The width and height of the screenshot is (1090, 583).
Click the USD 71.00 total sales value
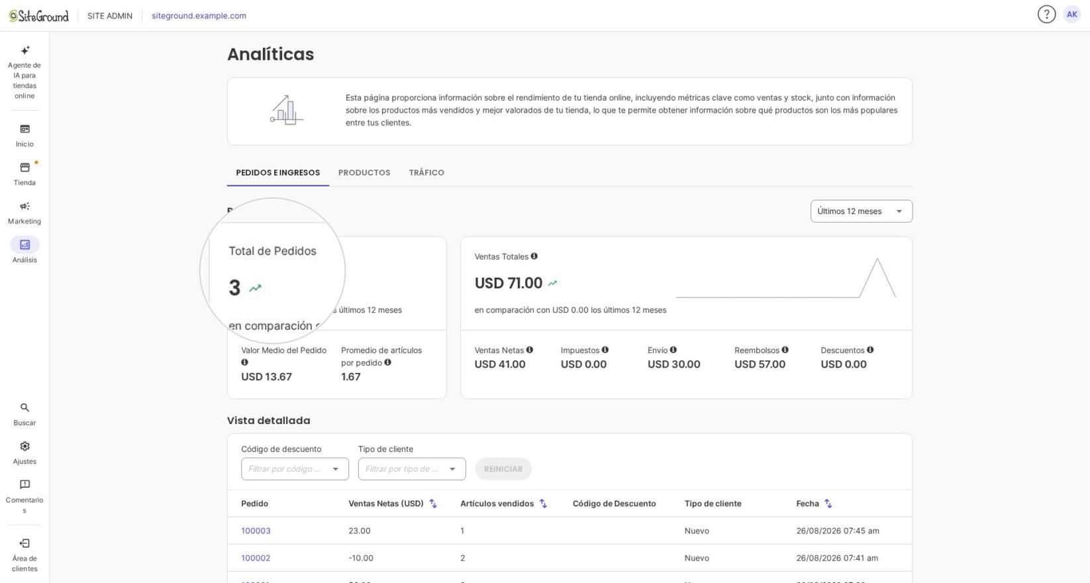coord(509,284)
